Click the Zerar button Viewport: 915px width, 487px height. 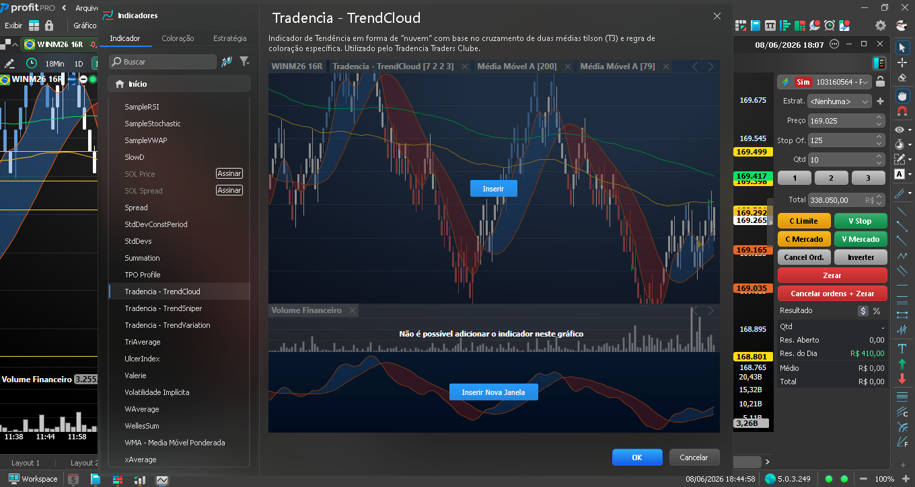pyautogui.click(x=832, y=275)
